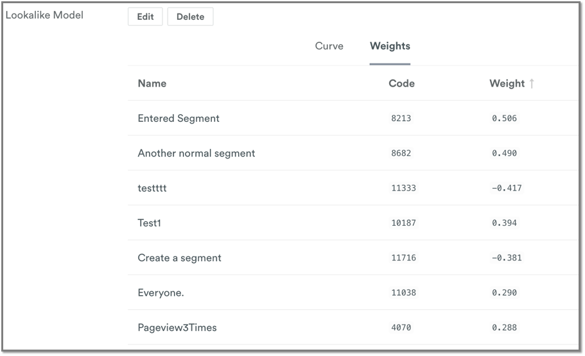Click the testttt segment name

(152, 188)
